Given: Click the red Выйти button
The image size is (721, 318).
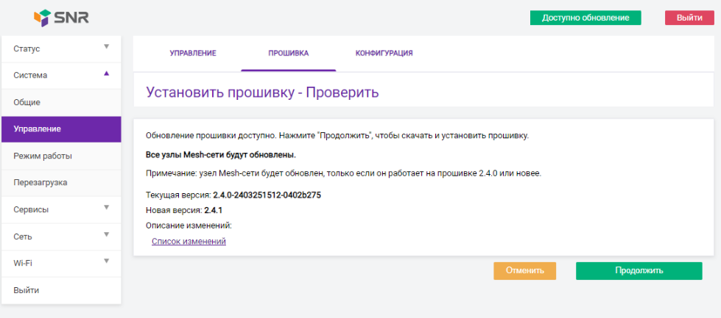Looking at the screenshot, I should click(x=689, y=18).
